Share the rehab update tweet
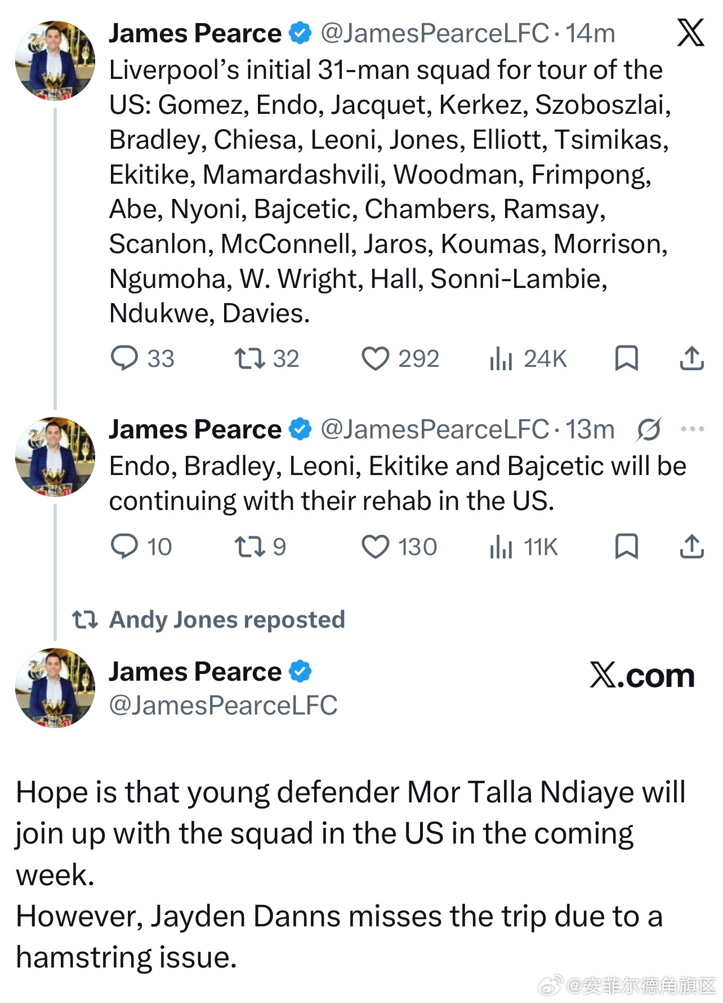The height and width of the screenshot is (1003, 723). (692, 547)
